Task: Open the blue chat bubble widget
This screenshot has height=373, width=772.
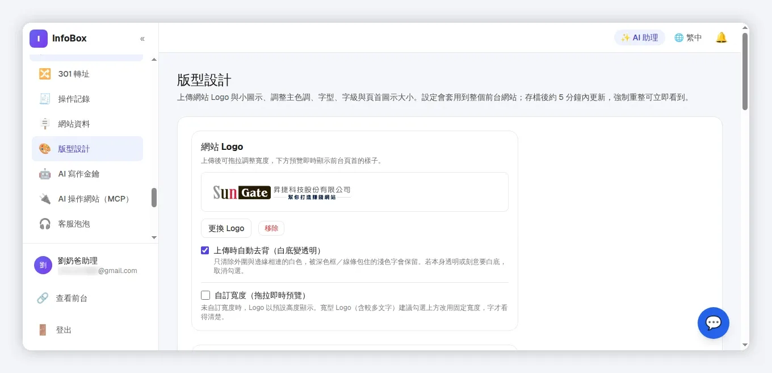Action: [x=714, y=323]
